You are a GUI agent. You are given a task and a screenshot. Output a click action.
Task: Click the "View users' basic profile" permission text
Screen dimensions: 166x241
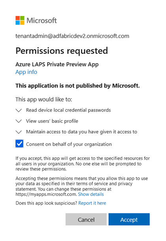coord(52,121)
